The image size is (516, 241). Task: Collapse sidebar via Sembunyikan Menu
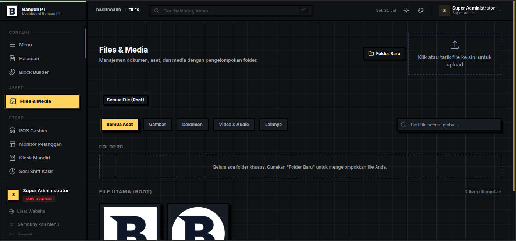[38, 224]
